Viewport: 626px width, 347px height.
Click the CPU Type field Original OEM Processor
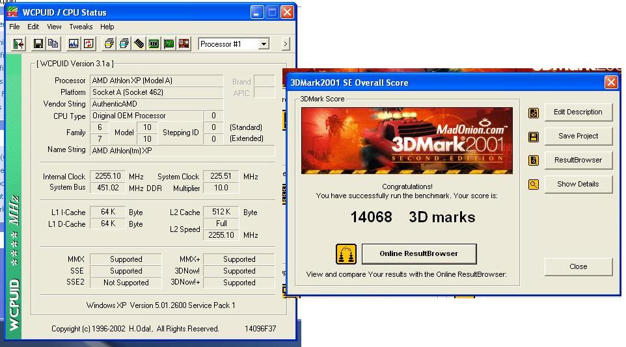[x=146, y=116]
